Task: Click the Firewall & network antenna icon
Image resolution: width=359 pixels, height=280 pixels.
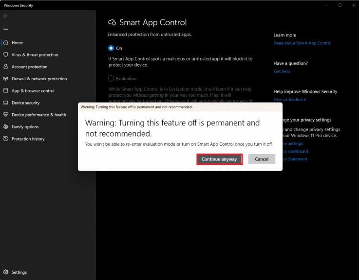Action: [x=6, y=79]
